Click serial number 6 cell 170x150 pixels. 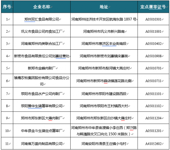[7, 81]
